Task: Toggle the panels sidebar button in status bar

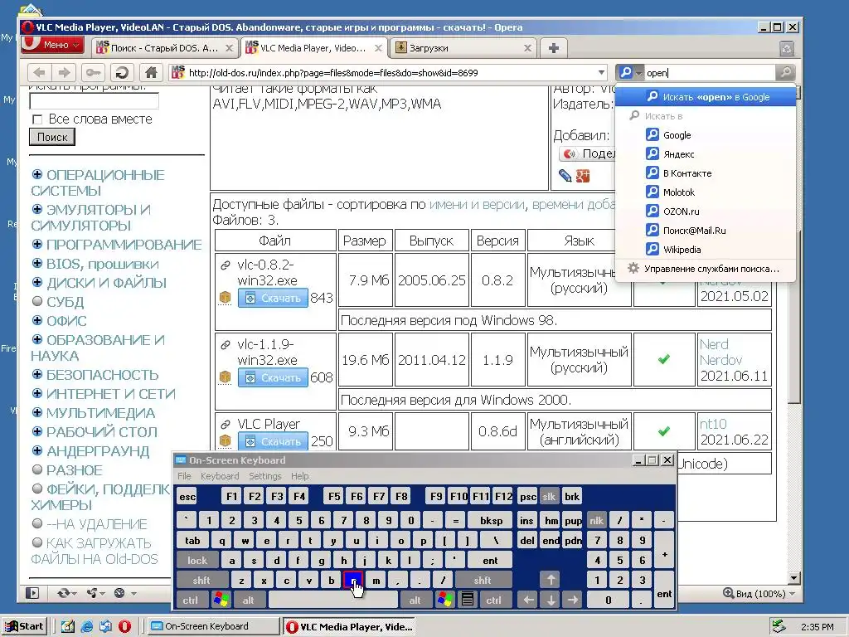Action: click(33, 593)
